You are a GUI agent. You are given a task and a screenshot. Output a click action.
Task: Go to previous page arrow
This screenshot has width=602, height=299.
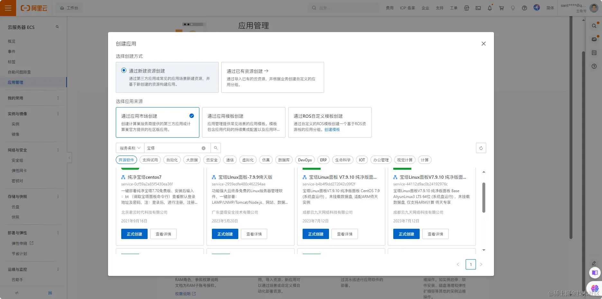pos(458,264)
